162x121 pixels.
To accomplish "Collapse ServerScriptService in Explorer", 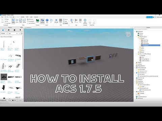I will (135, 73).
